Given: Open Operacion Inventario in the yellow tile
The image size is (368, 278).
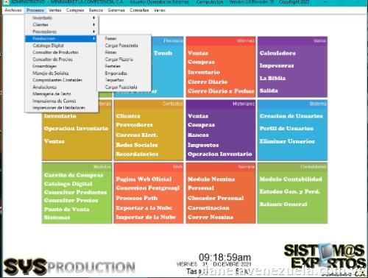Looking at the screenshot, I should (x=77, y=129).
